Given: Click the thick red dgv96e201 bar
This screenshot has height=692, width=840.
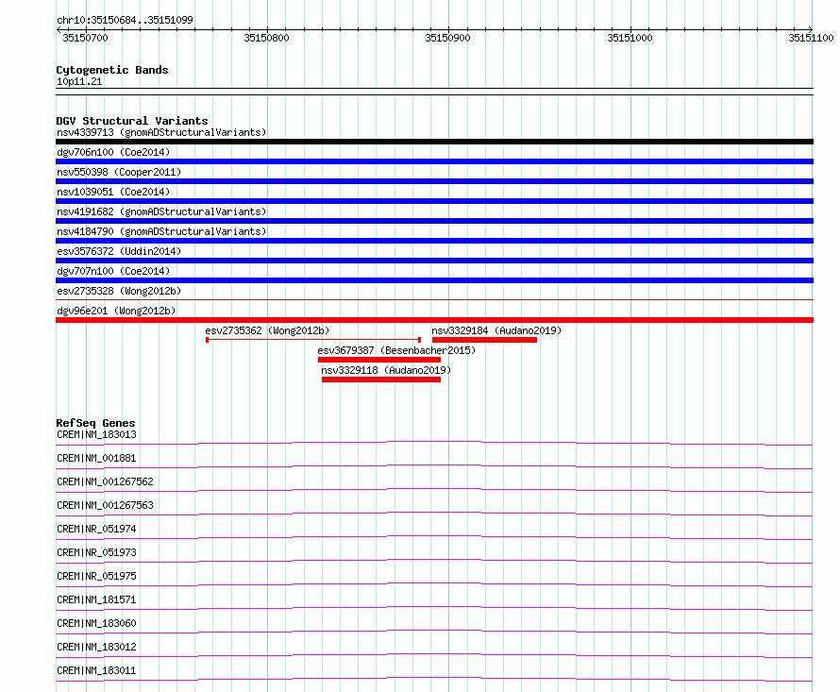Looking at the screenshot, I should [x=434, y=320].
